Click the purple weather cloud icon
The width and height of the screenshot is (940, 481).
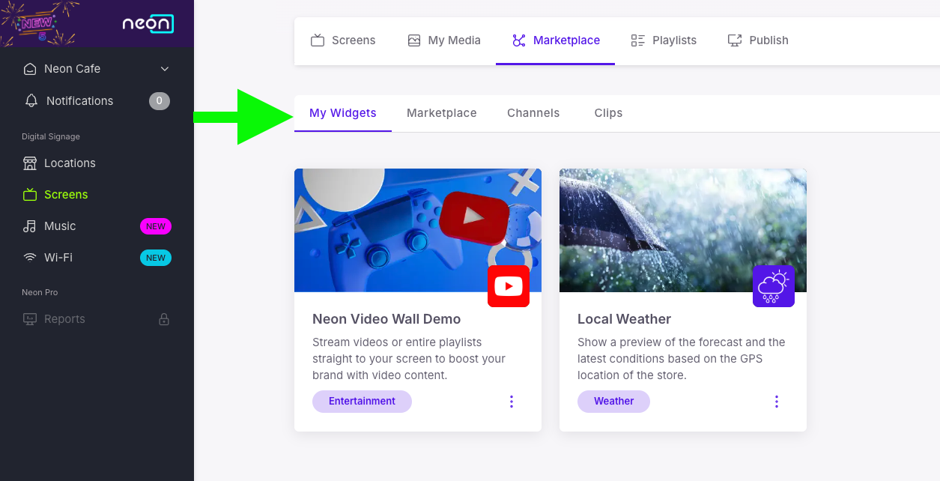[x=774, y=286]
